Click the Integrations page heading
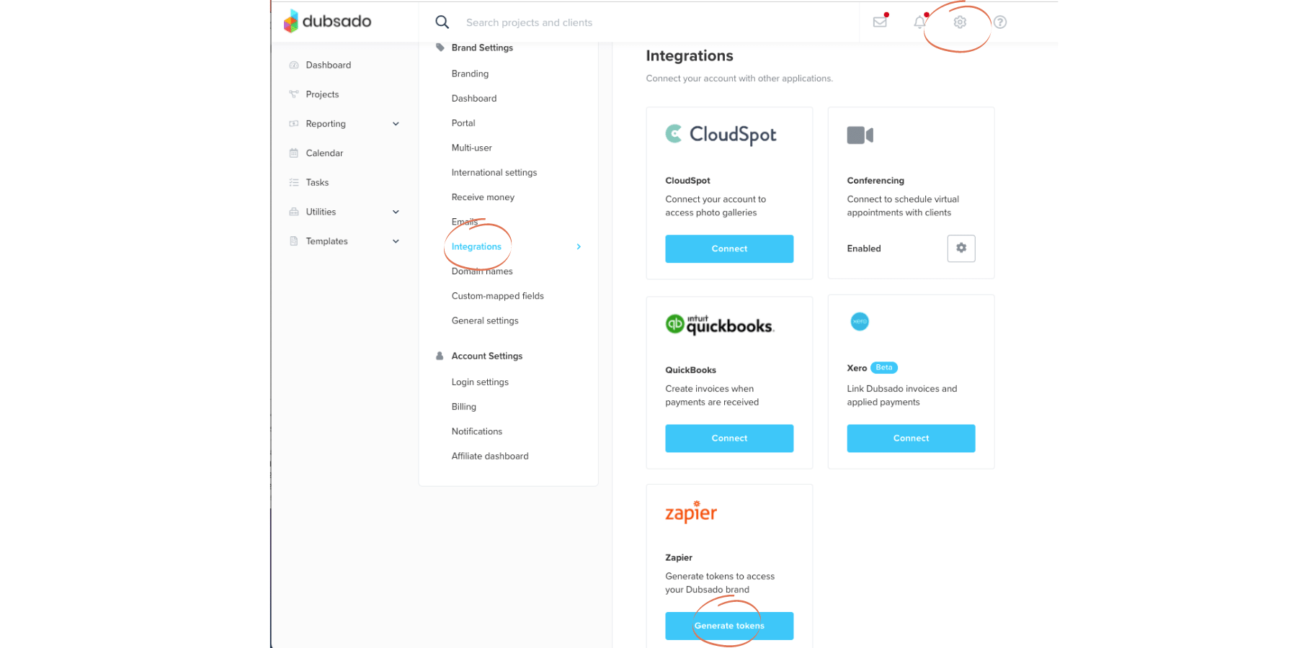The width and height of the screenshot is (1297, 648). click(x=690, y=55)
